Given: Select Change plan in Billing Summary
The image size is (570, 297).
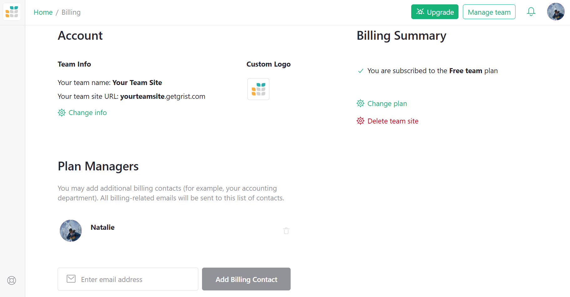Looking at the screenshot, I should coord(387,103).
